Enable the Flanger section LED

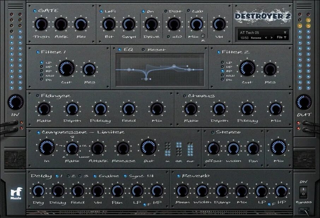[x=38, y=96]
